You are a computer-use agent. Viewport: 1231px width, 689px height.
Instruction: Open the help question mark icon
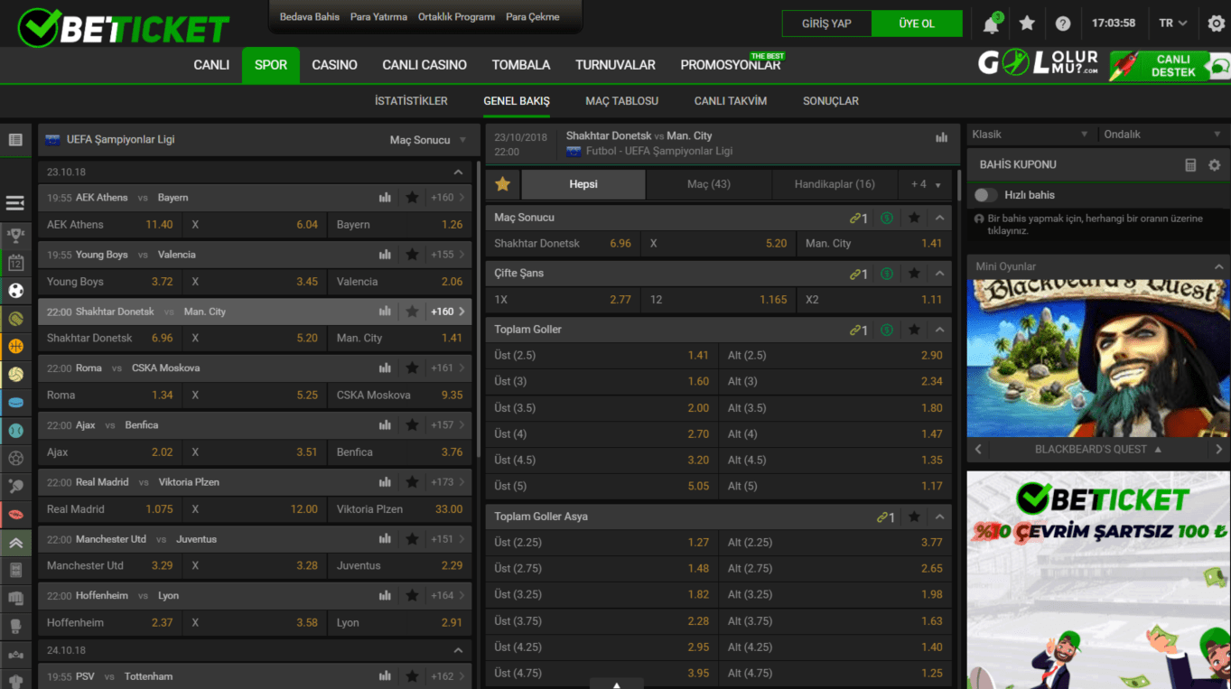[1063, 23]
